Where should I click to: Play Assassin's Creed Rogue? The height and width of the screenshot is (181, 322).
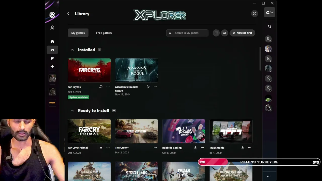click(x=148, y=87)
